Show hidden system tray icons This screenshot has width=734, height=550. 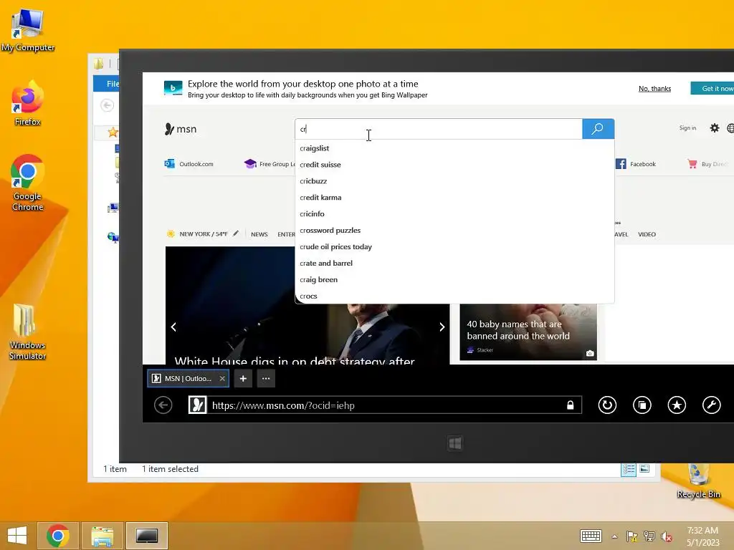614,536
